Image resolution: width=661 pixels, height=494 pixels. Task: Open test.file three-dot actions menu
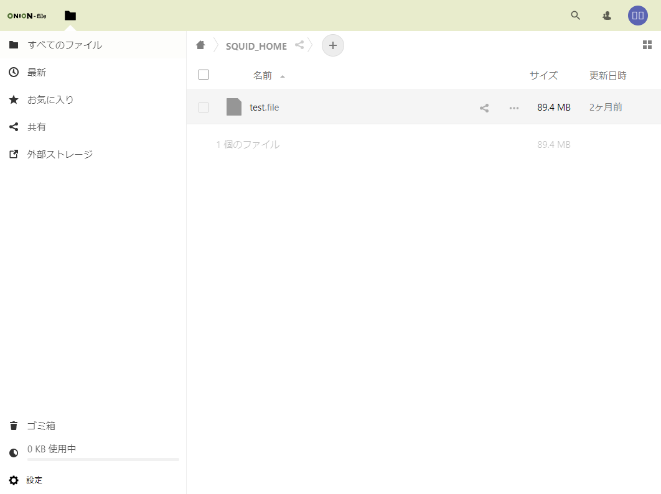click(514, 107)
